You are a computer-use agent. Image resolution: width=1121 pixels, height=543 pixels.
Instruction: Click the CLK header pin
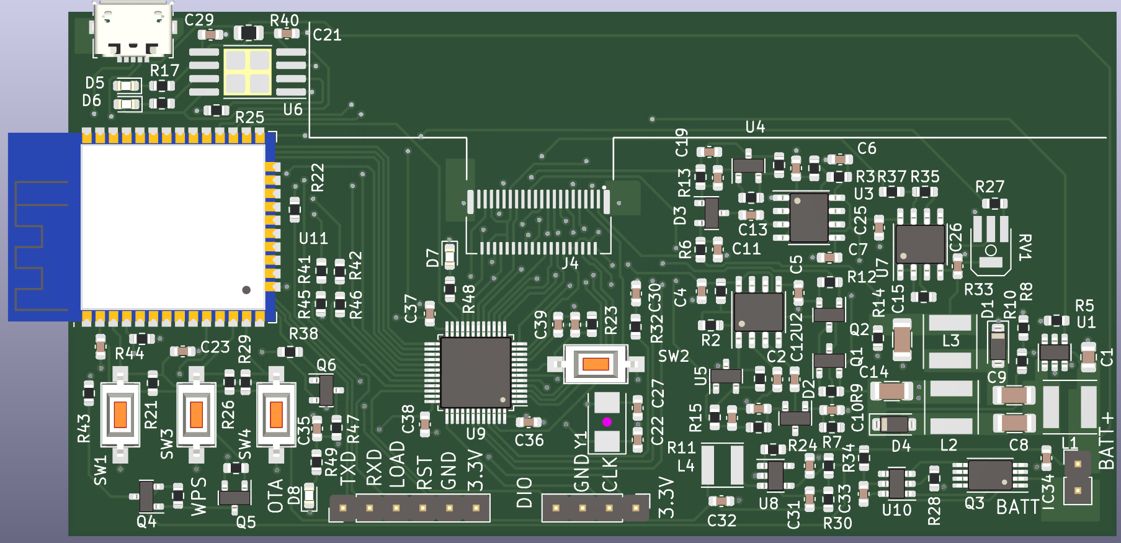[609, 508]
